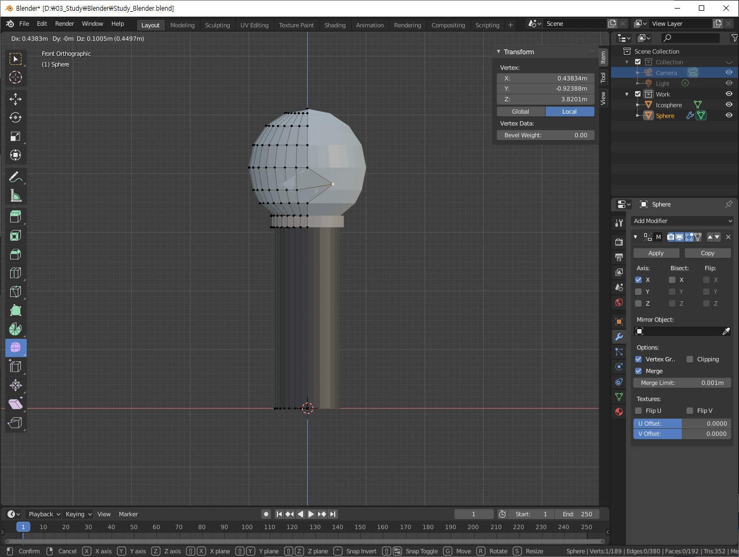Switch to the UV Editing workspace tab
This screenshot has width=739, height=557.
[x=254, y=25]
